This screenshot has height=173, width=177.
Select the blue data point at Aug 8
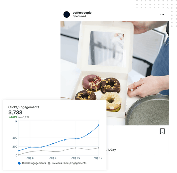pyautogui.click(x=53, y=144)
